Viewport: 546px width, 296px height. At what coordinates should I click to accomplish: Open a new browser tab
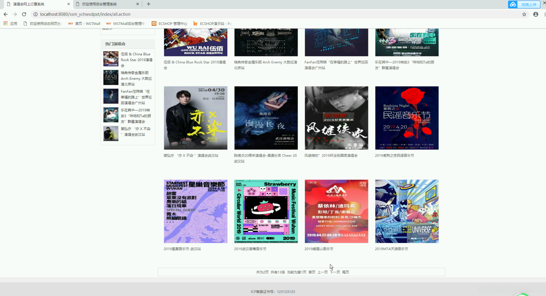coord(148,4)
